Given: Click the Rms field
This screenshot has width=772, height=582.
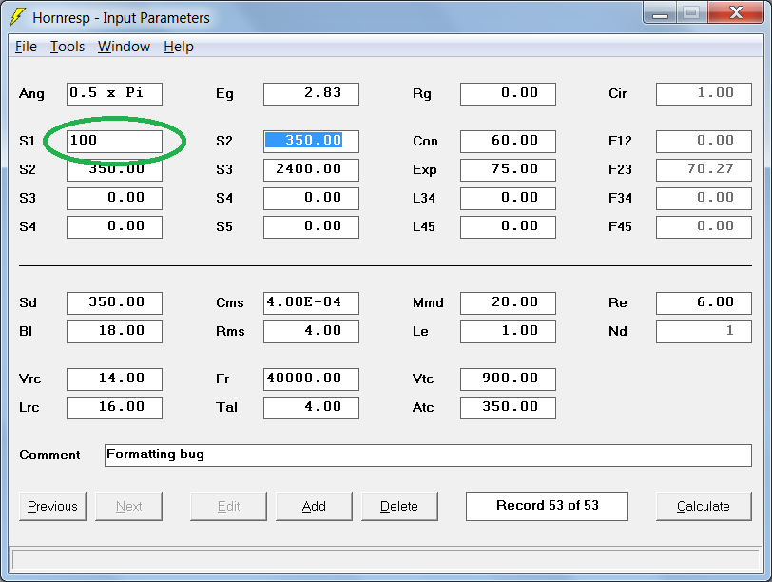Looking at the screenshot, I should pos(311,331).
